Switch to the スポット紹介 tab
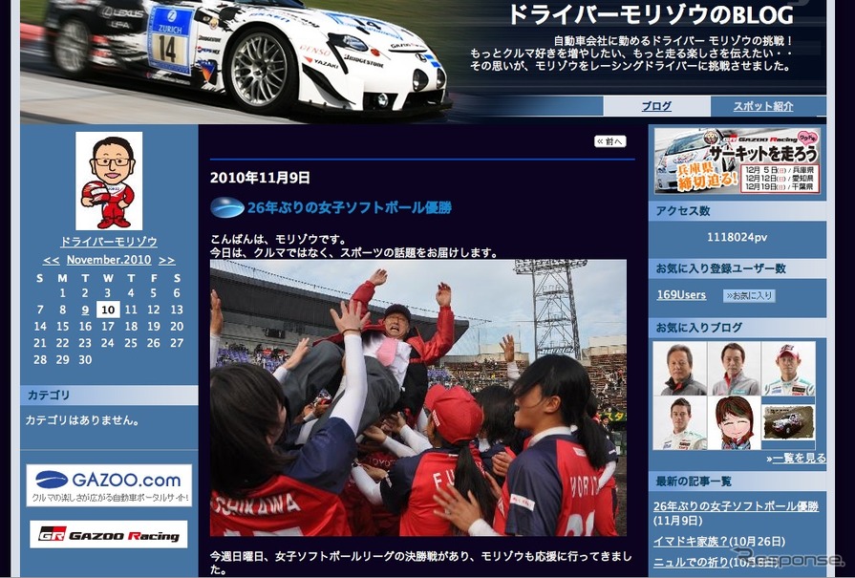The width and height of the screenshot is (855, 578). [763, 106]
